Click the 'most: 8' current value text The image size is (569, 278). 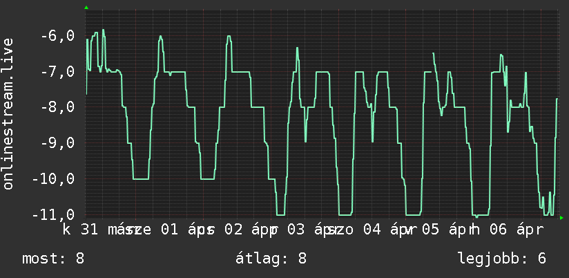coord(53,259)
